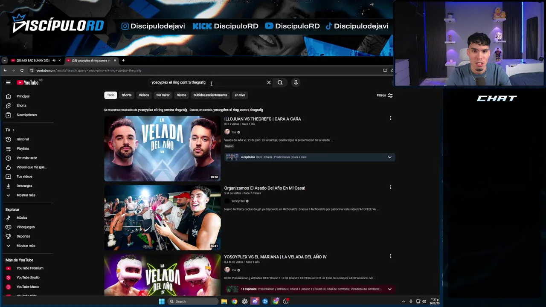Switch to MIX BAD BUNNY browser tab
This screenshot has width=546, height=307.
[x=32, y=61]
